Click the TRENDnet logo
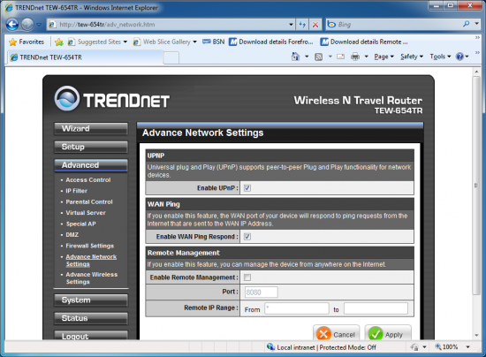Screen dimensions: 486x357 pyautogui.click(x=112, y=99)
